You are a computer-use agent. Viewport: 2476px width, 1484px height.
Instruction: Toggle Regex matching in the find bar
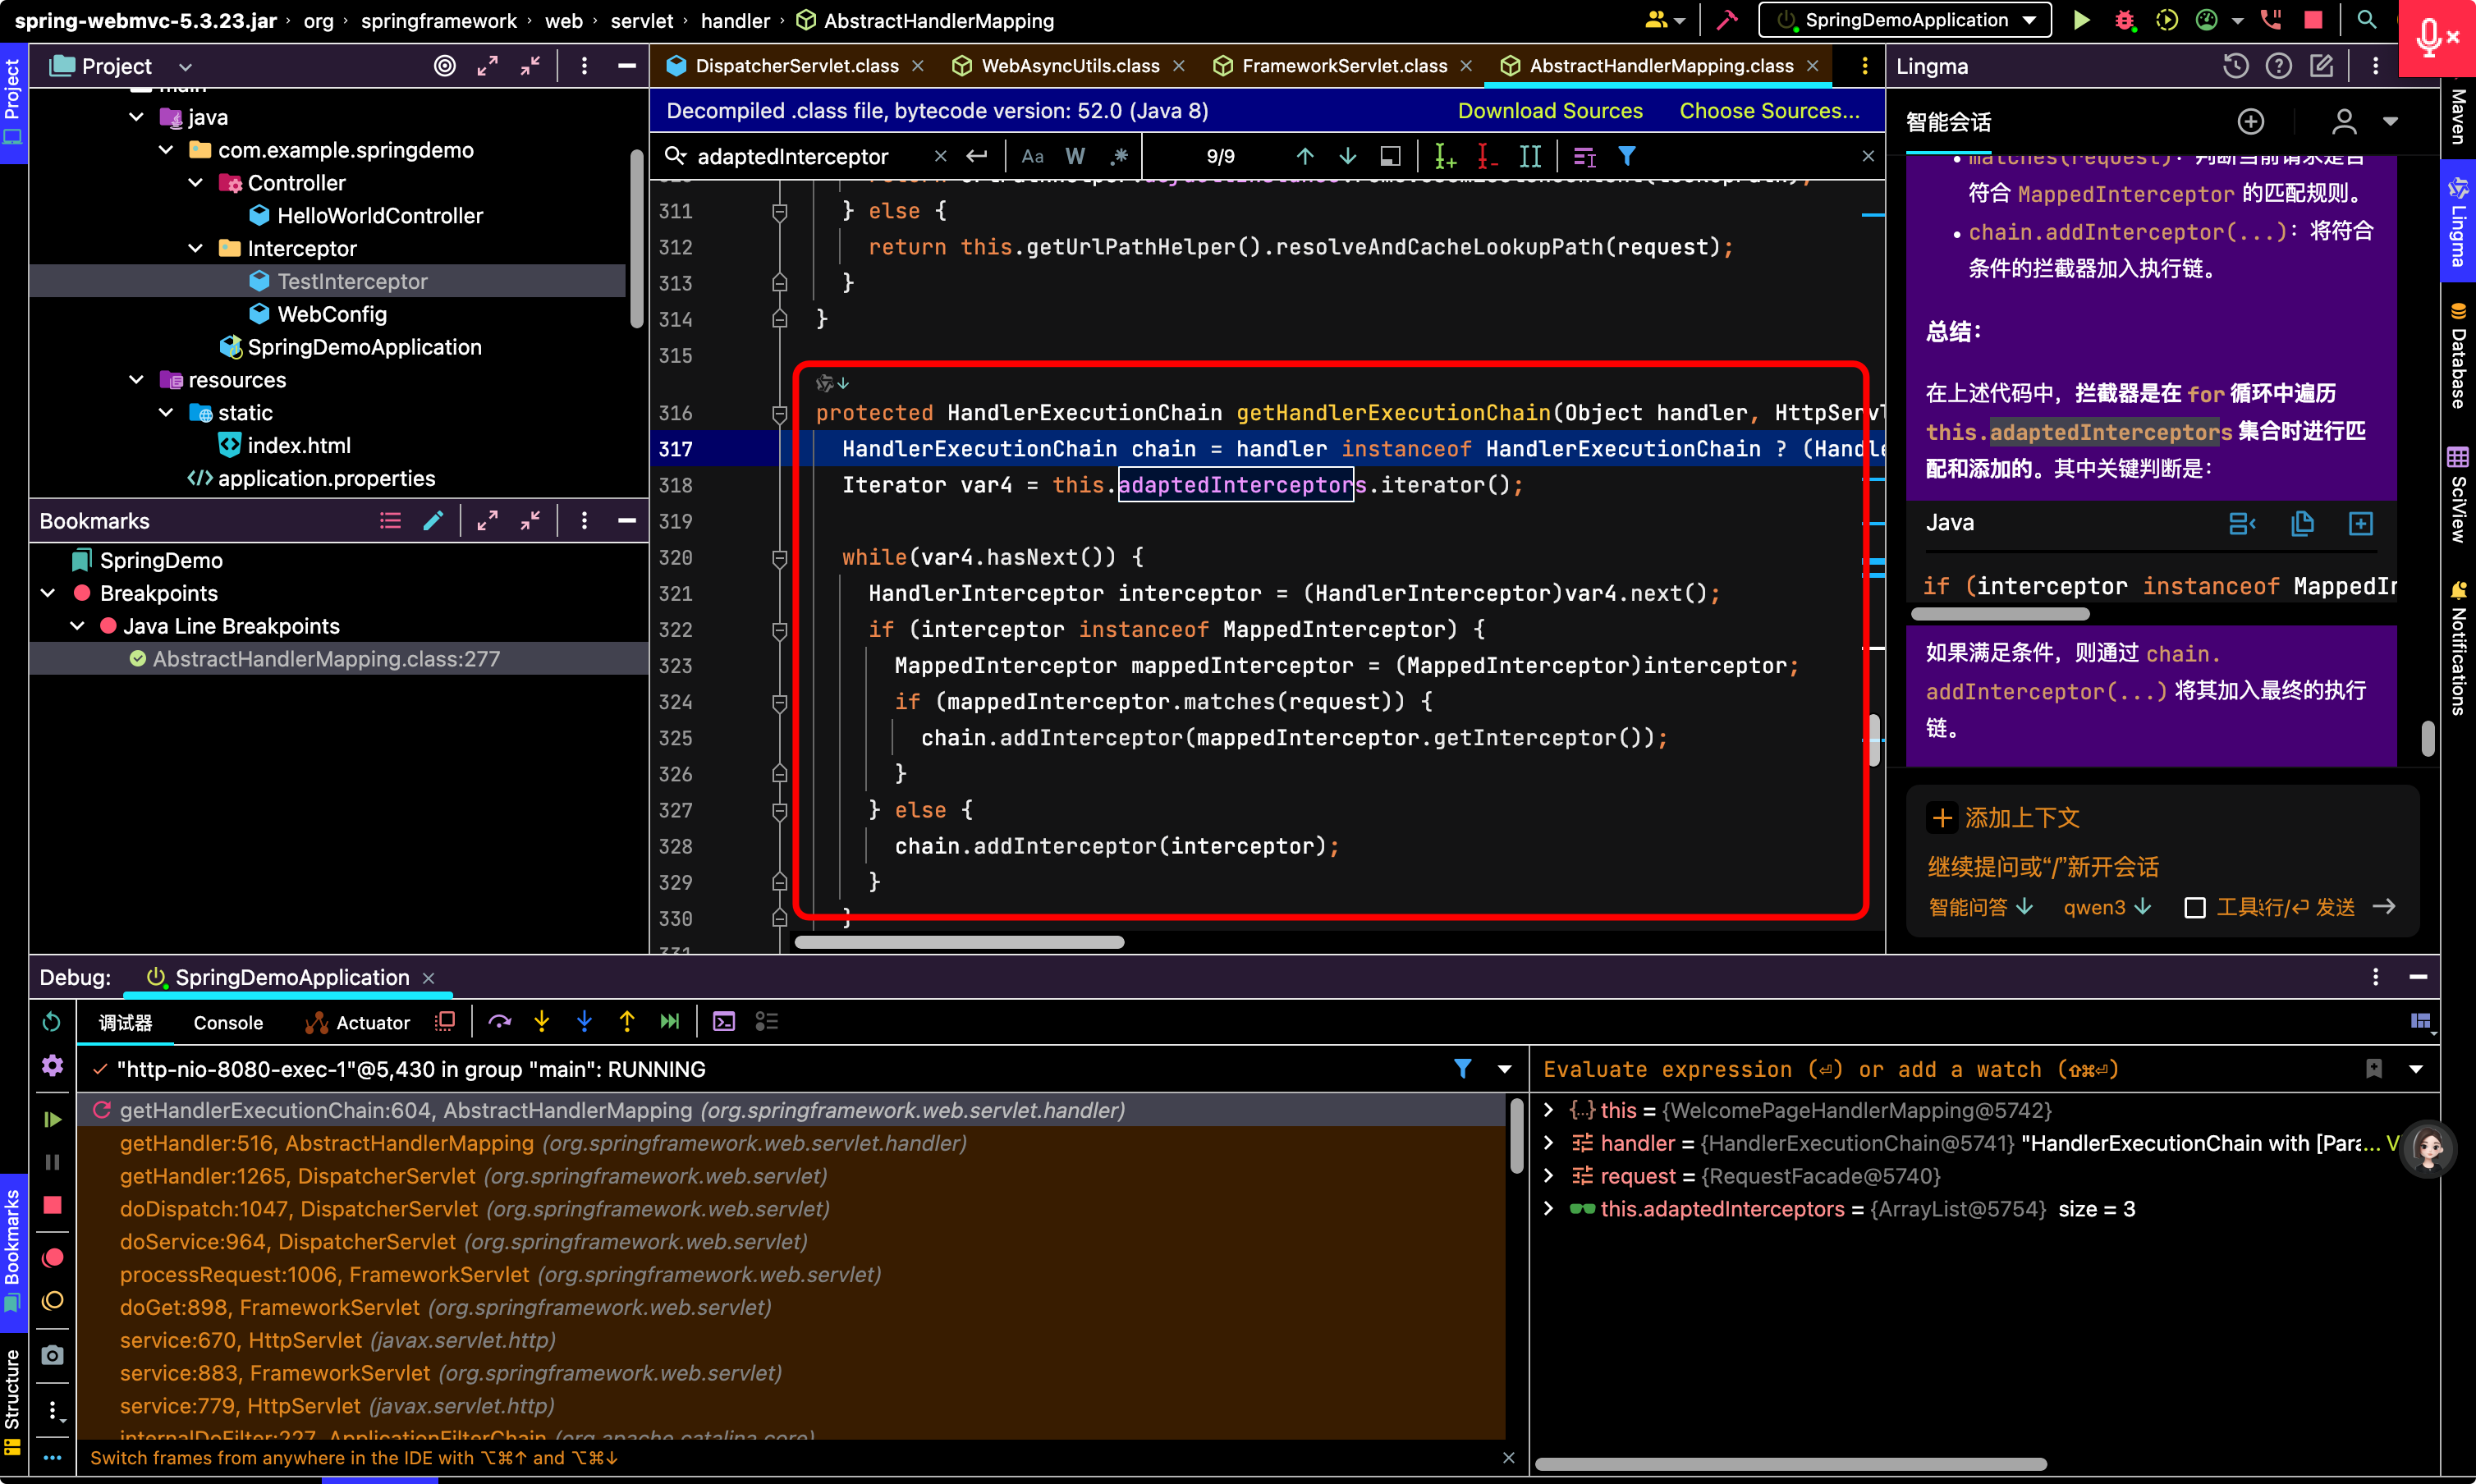(x=1119, y=156)
